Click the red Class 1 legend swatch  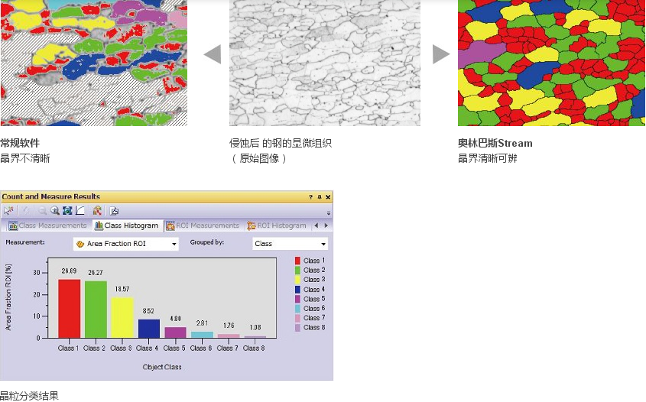coord(298,261)
